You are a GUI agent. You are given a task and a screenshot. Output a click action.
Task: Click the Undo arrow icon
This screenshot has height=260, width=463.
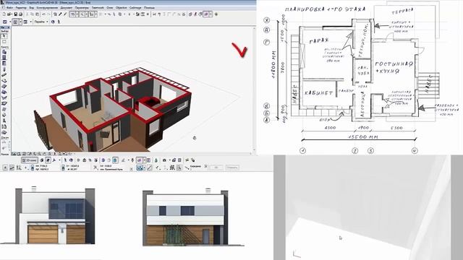coord(43,14)
